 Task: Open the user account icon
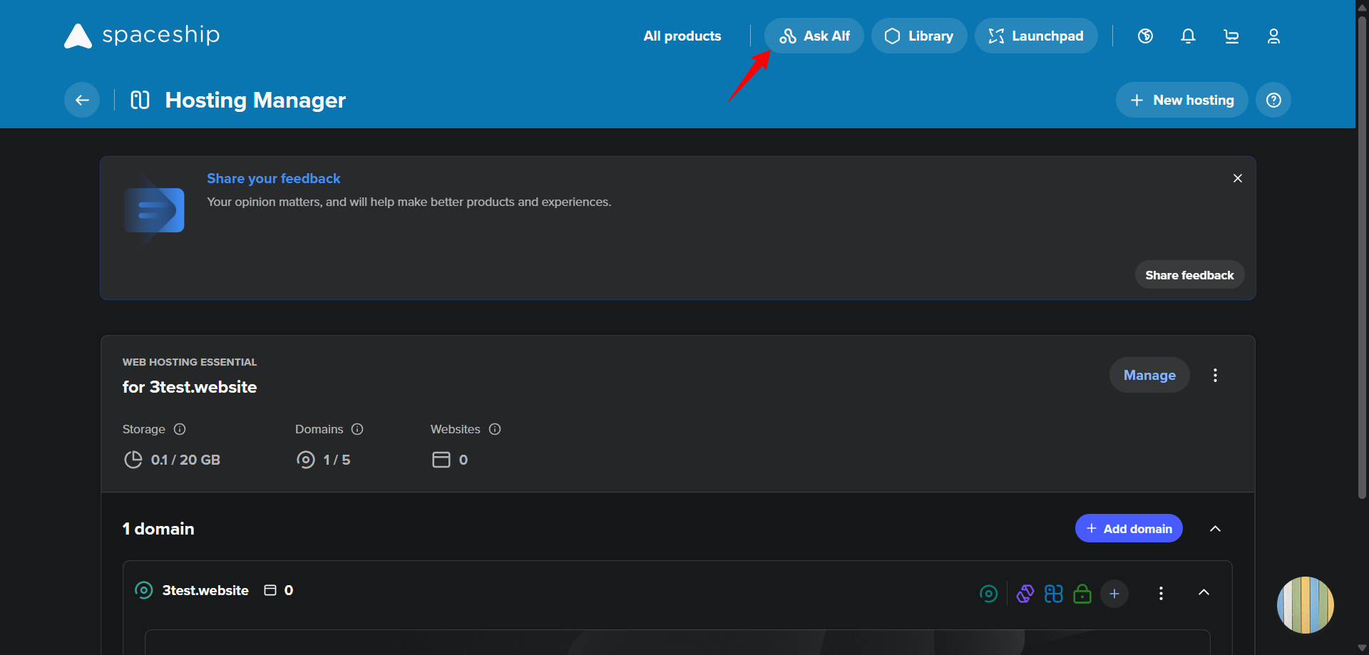[1273, 36]
